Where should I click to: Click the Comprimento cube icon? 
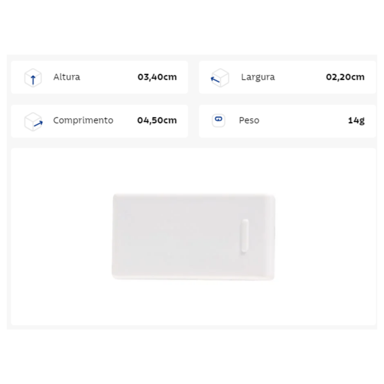tap(33, 121)
